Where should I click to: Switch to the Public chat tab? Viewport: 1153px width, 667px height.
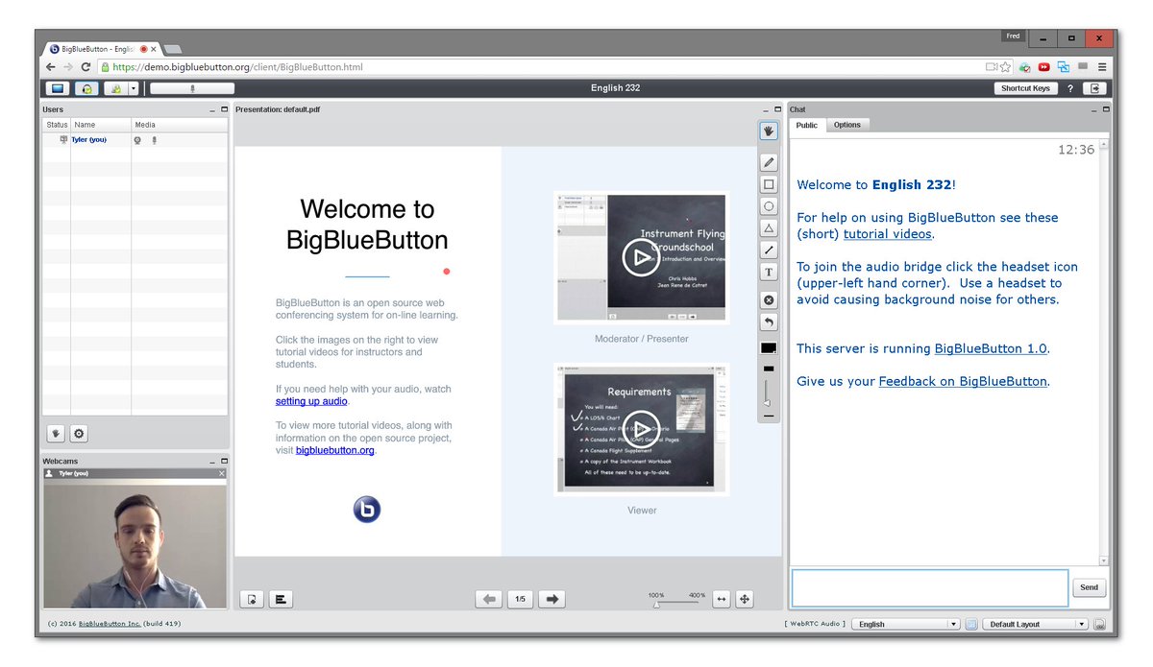[807, 125]
